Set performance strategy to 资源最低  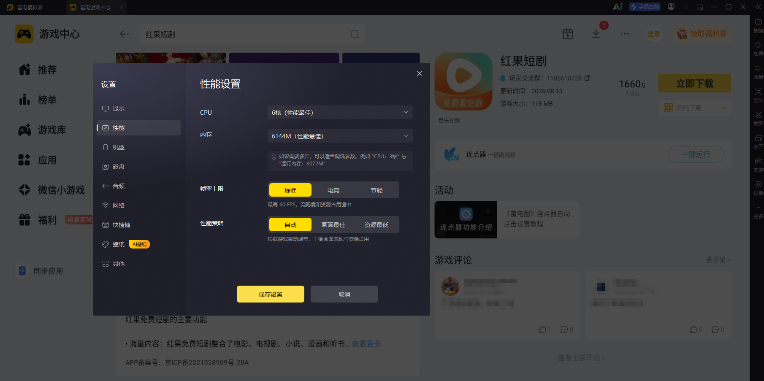(x=377, y=225)
